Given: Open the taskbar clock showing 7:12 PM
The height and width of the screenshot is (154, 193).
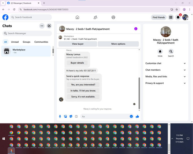Looking at the screenshot, I should point(179,139).
